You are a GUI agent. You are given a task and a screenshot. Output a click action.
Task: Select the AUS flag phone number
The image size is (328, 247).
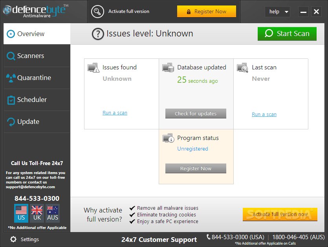53,213
